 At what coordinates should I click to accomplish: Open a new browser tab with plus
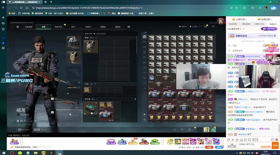pos(51,2)
